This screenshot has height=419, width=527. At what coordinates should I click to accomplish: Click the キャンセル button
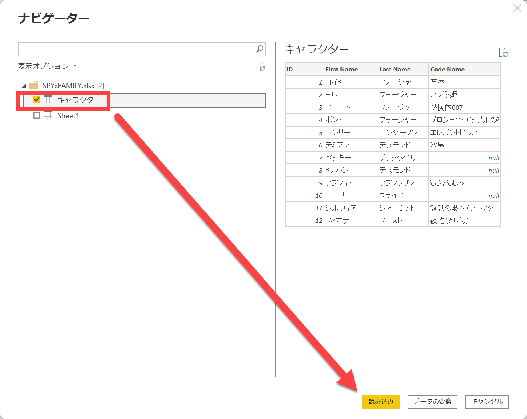[487, 402]
